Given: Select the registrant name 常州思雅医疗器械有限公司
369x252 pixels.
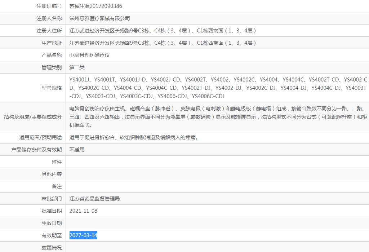Looking at the screenshot, I should point(99,18).
